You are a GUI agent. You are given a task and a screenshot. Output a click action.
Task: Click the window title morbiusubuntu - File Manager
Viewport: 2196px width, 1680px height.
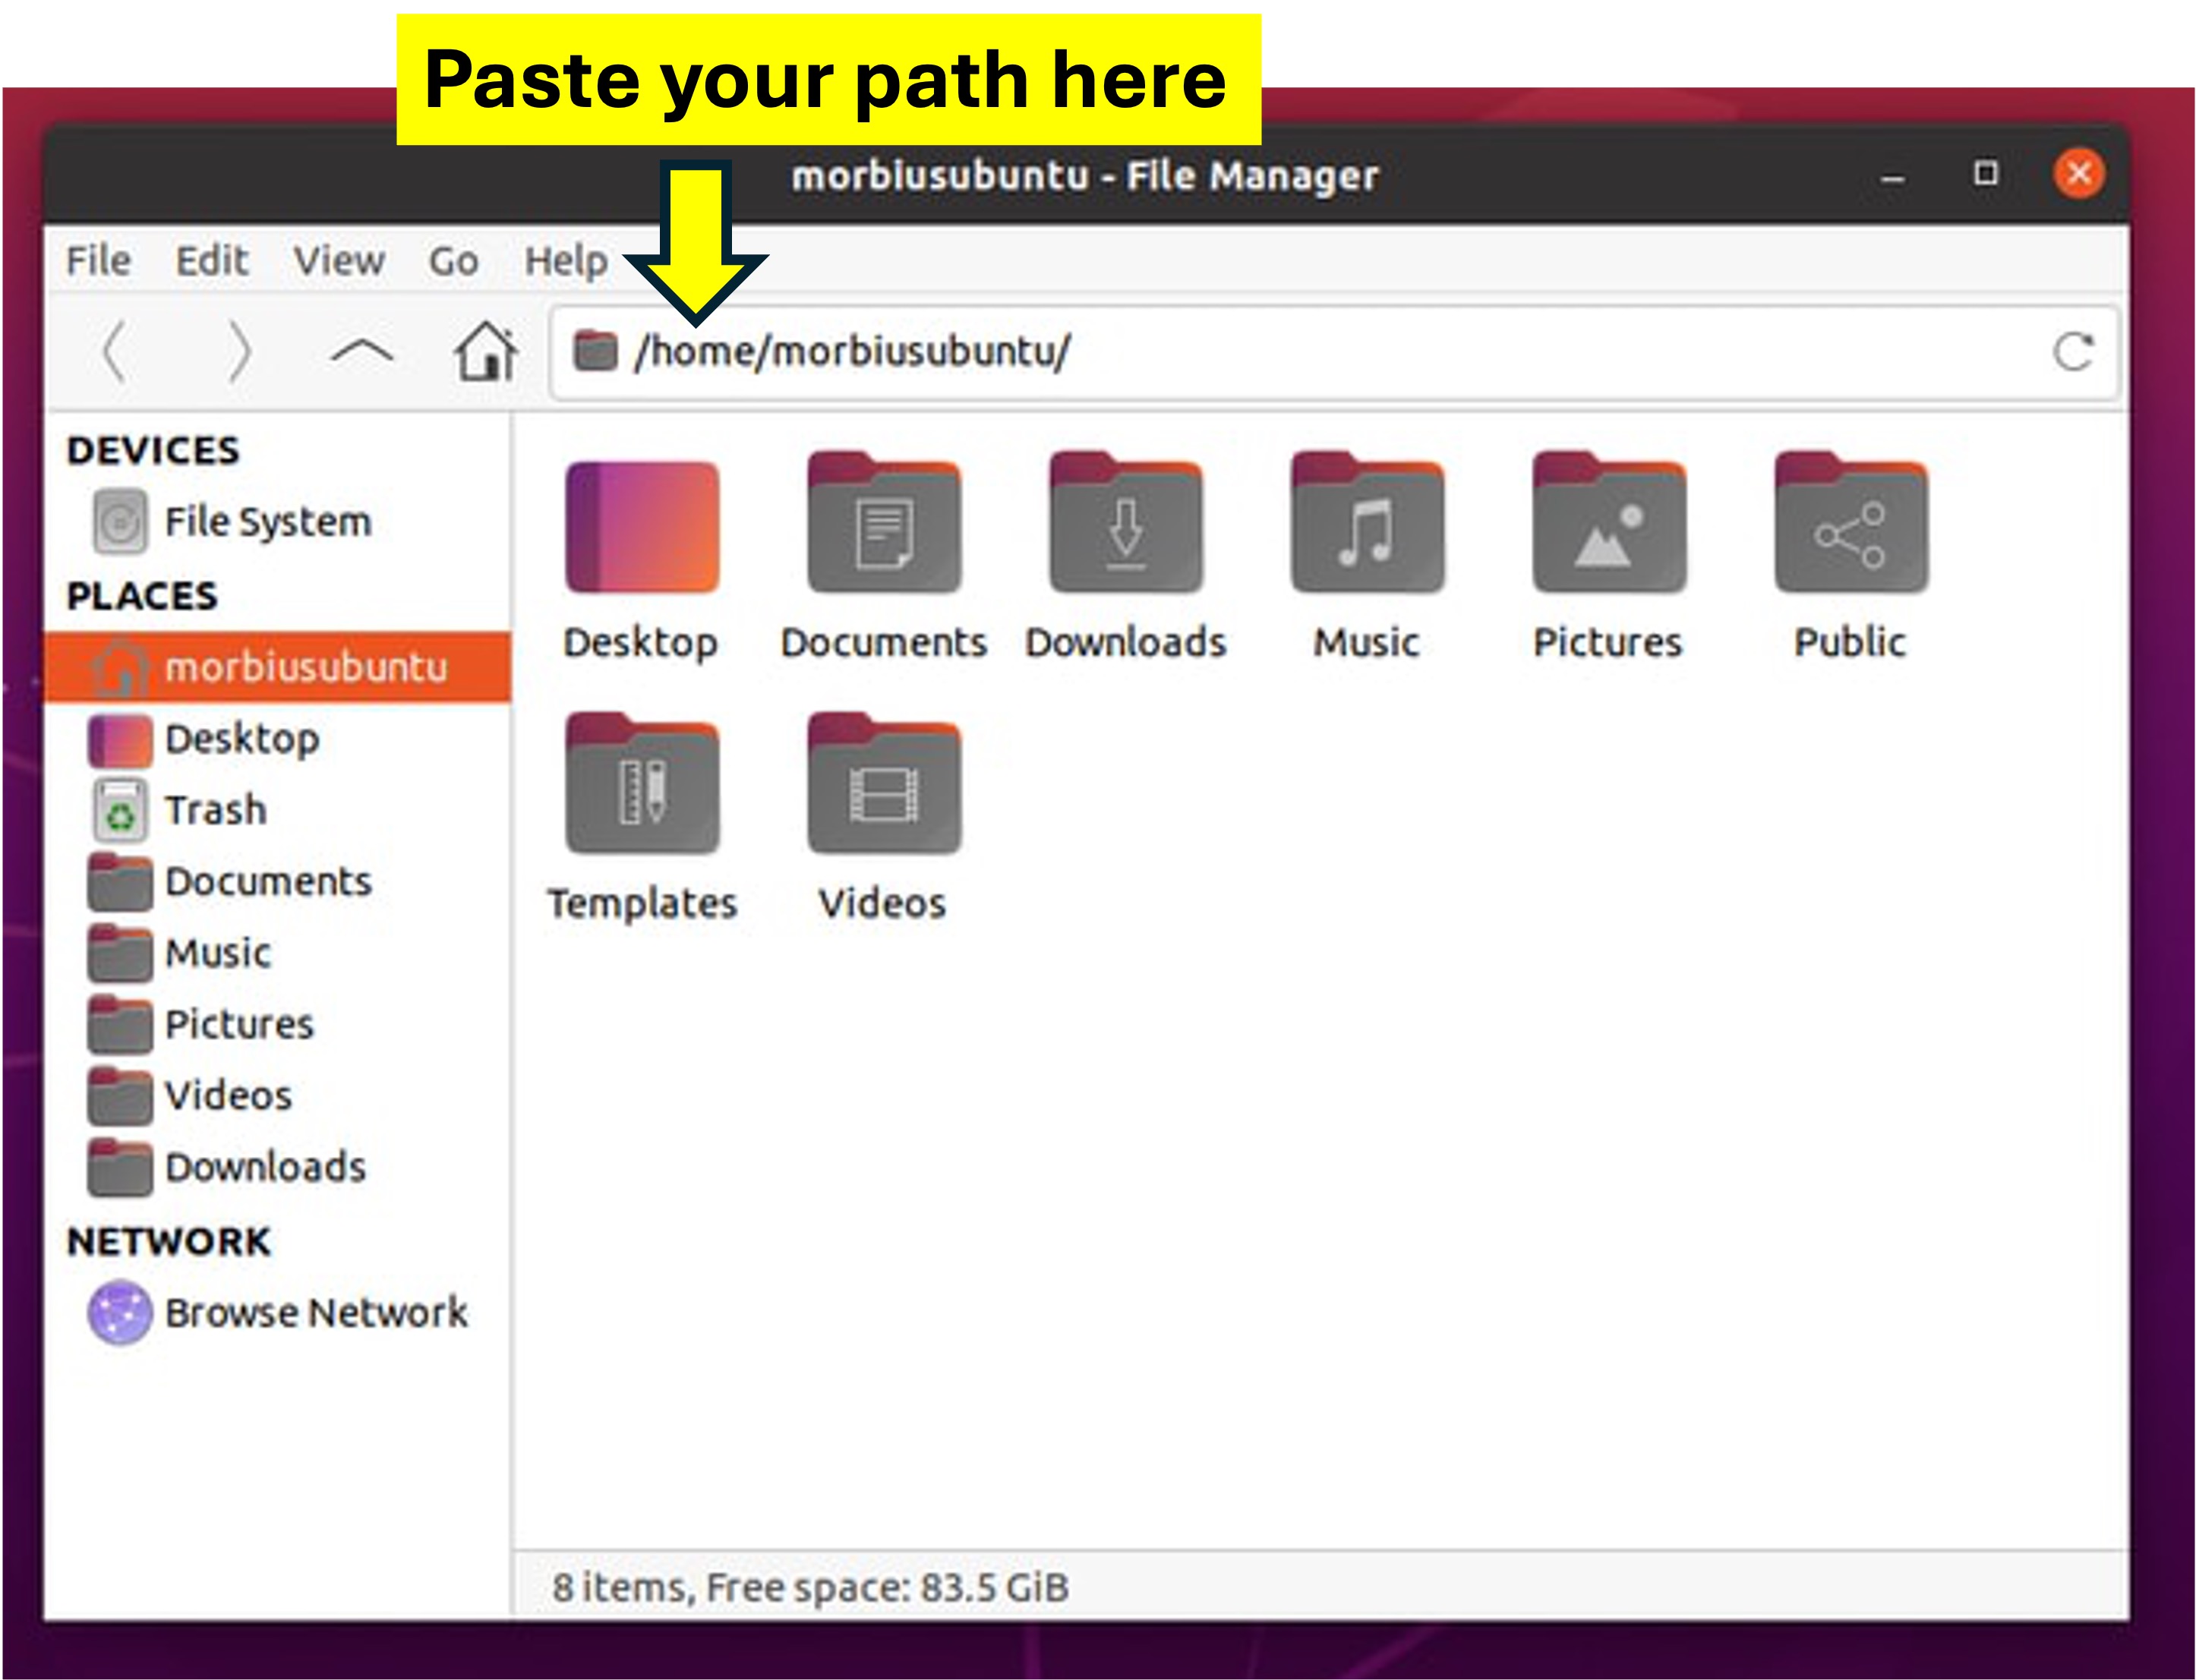tap(1085, 176)
